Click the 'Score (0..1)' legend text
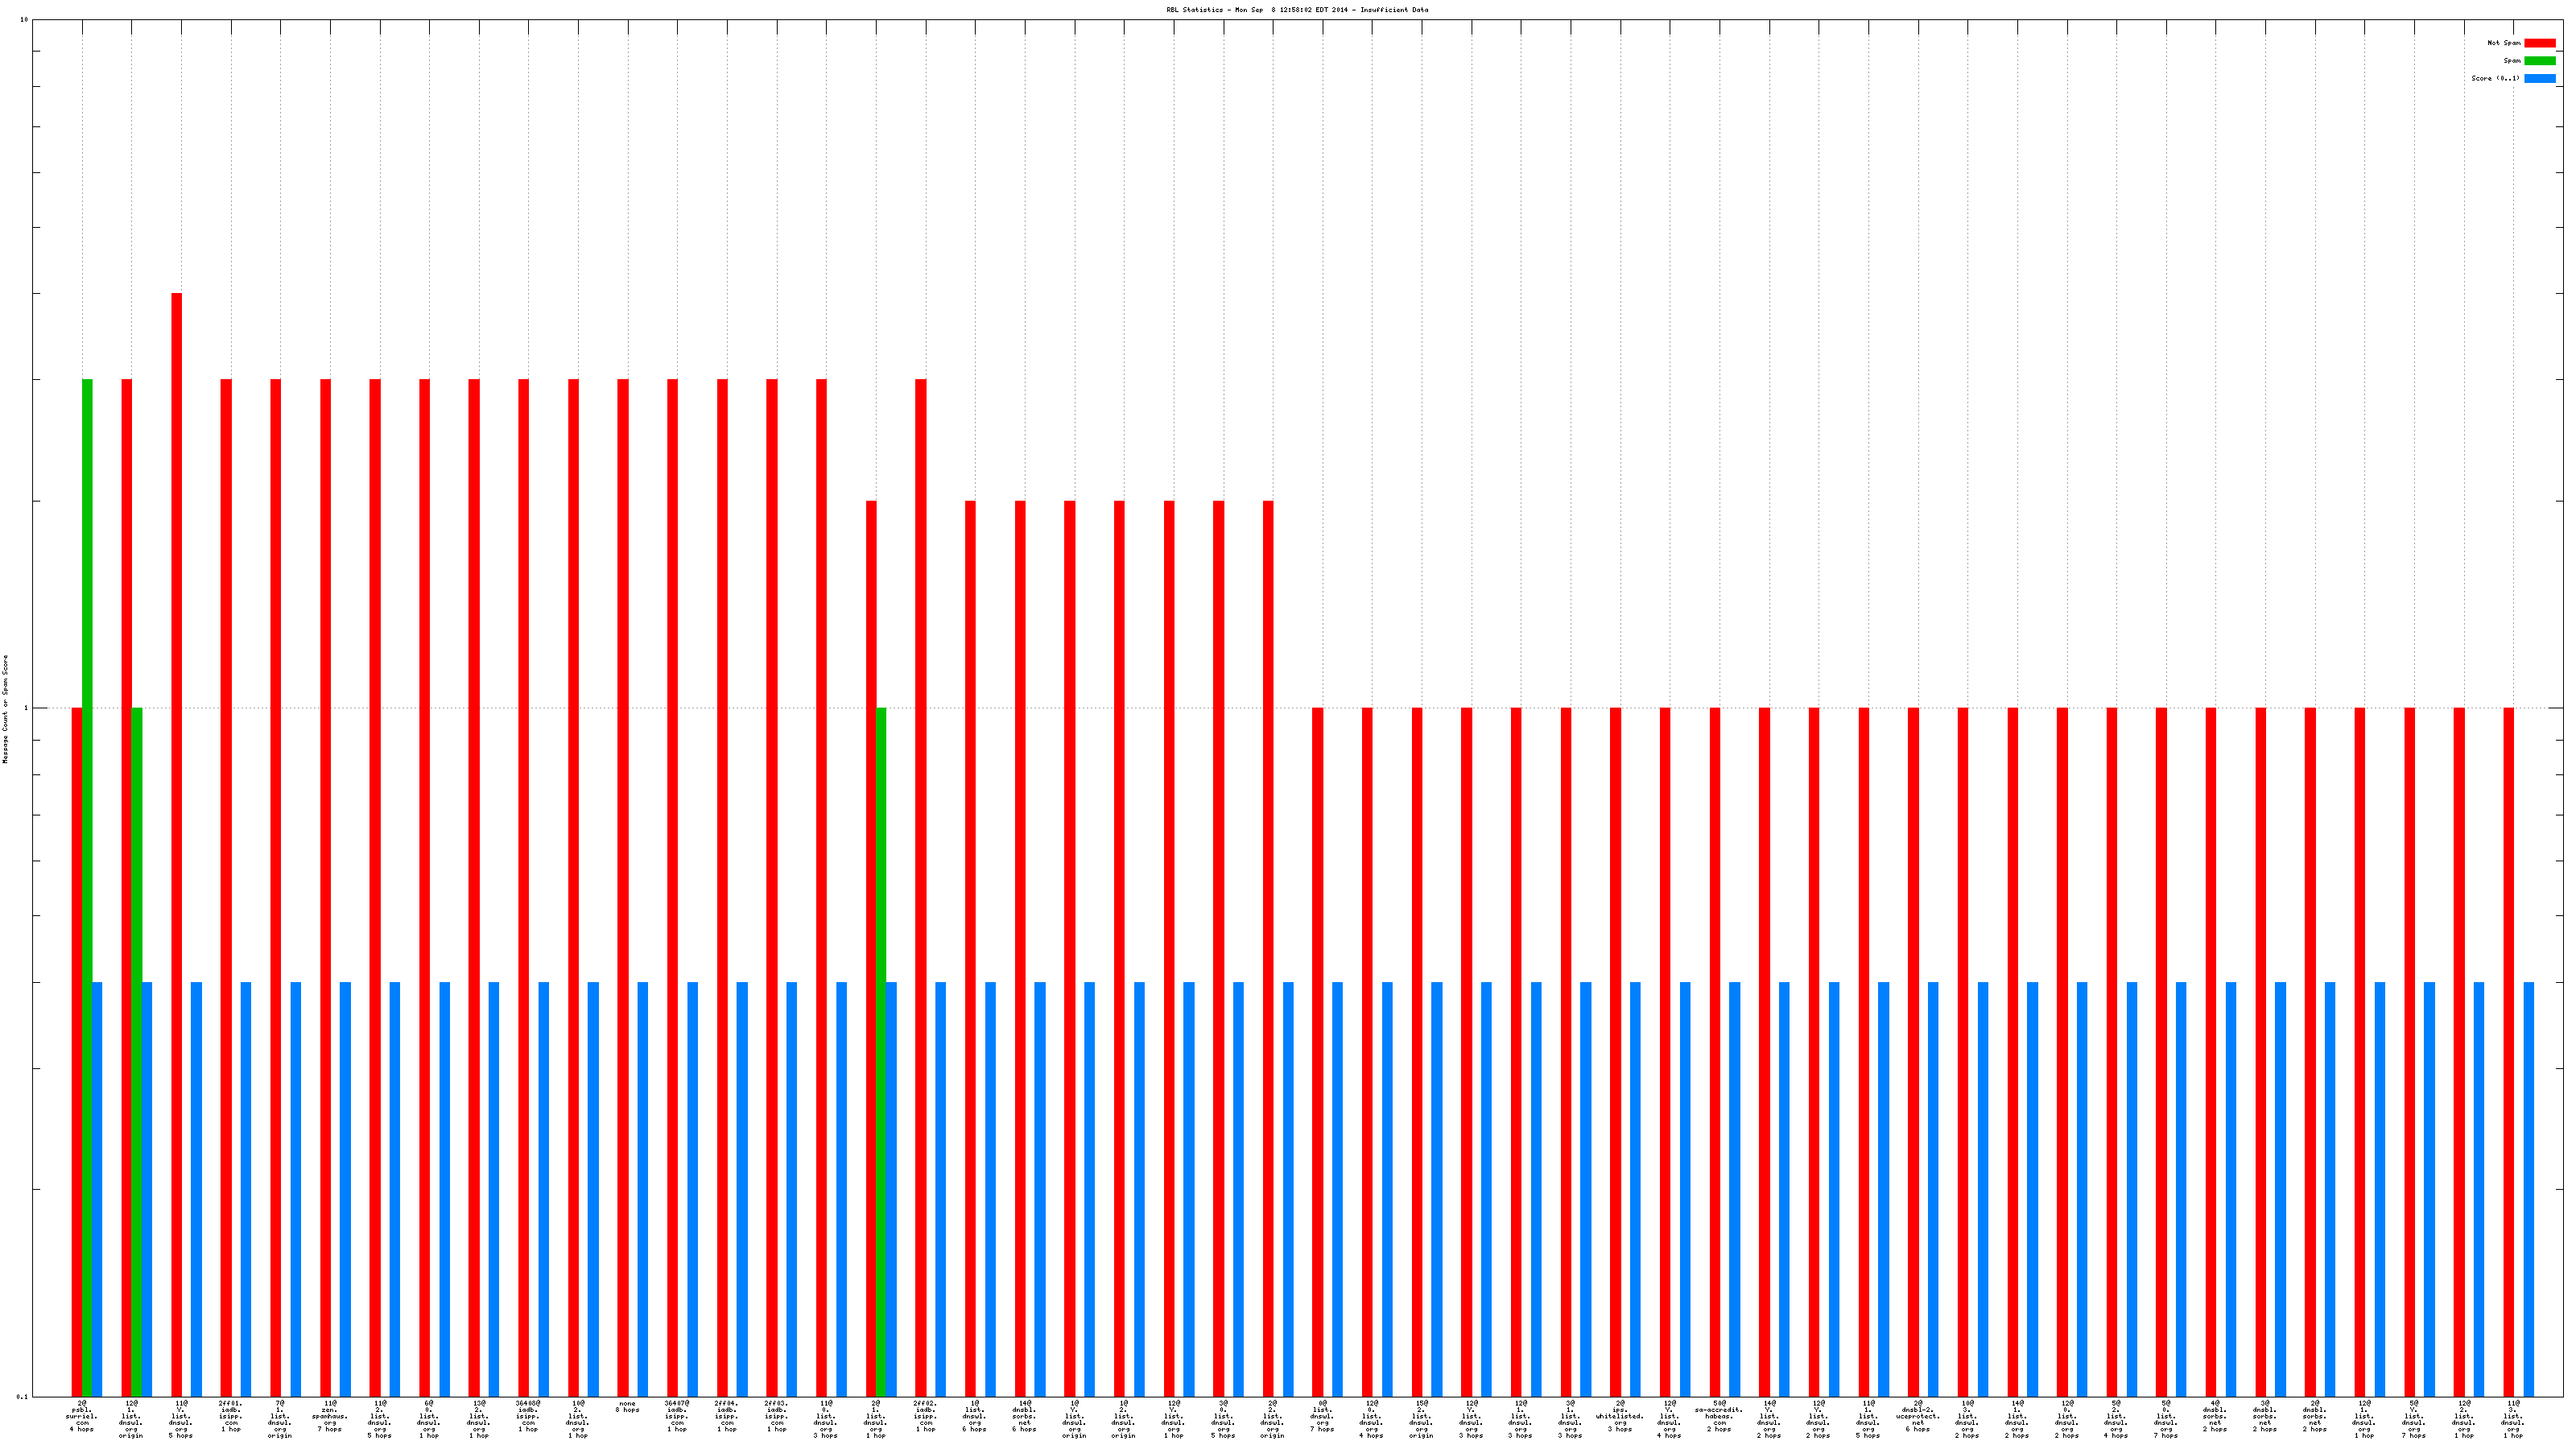The height and width of the screenshot is (1449, 2576). point(2495,78)
